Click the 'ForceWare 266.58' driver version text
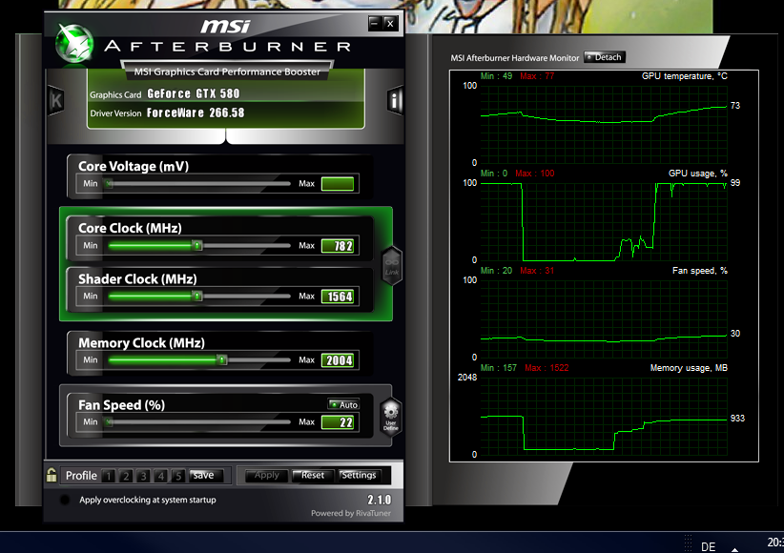 click(196, 113)
